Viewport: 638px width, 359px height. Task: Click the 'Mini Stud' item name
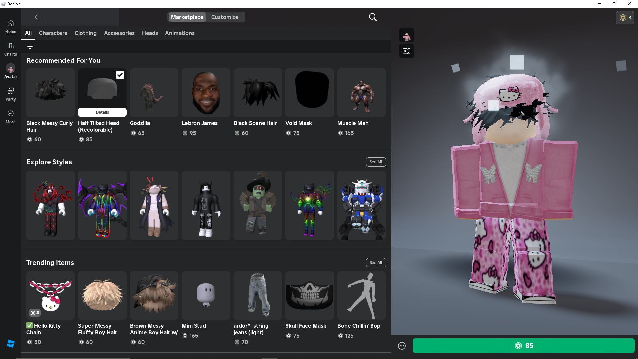[194, 326]
